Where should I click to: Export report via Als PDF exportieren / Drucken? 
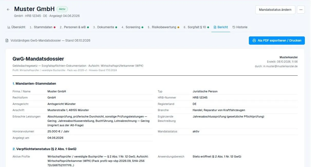[277, 41]
